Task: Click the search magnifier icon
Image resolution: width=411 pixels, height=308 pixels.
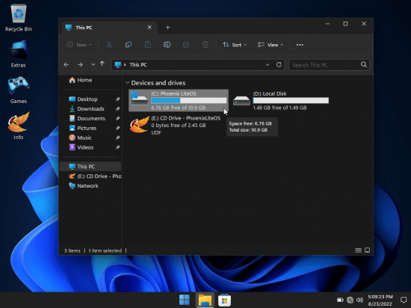Action: (x=364, y=64)
